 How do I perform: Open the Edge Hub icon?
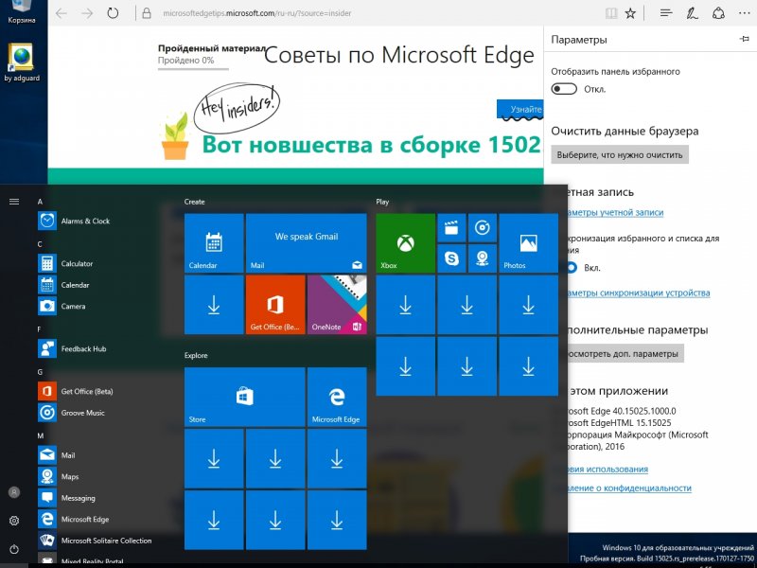[x=666, y=13]
